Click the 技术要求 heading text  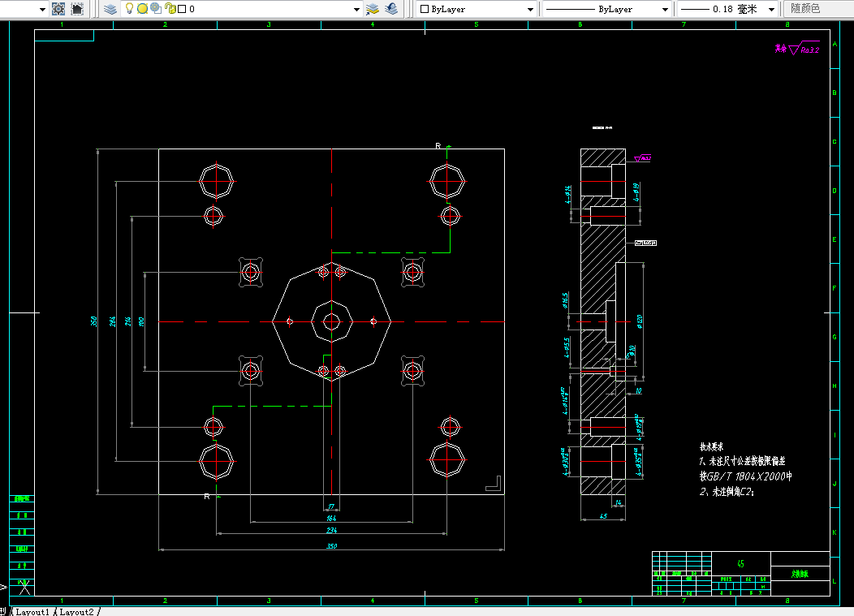711,446
